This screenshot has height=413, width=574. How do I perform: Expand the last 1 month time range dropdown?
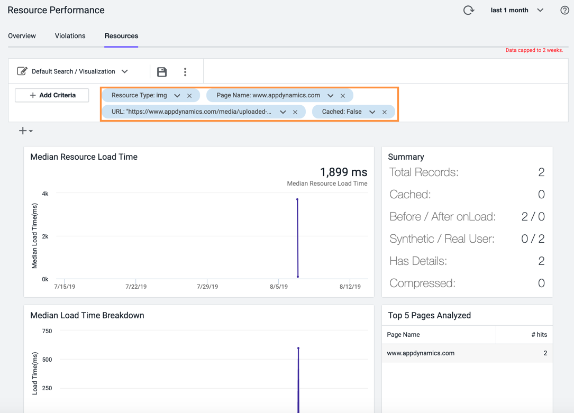point(540,10)
